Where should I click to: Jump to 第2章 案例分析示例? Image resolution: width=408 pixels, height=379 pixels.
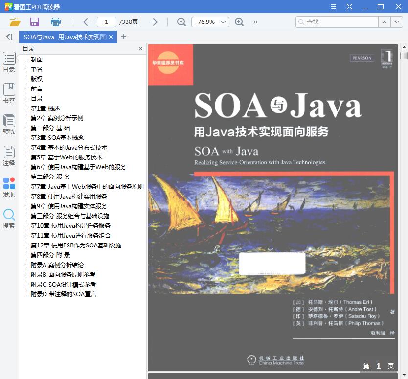click(x=57, y=118)
